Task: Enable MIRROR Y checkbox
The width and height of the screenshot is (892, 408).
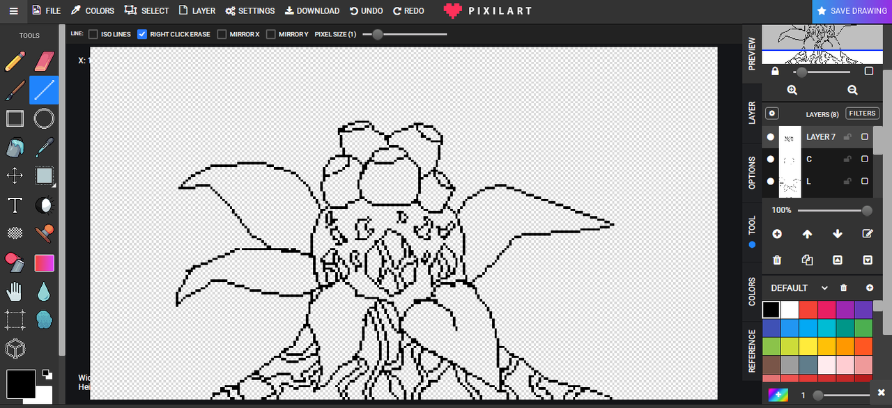Action: 270,34
